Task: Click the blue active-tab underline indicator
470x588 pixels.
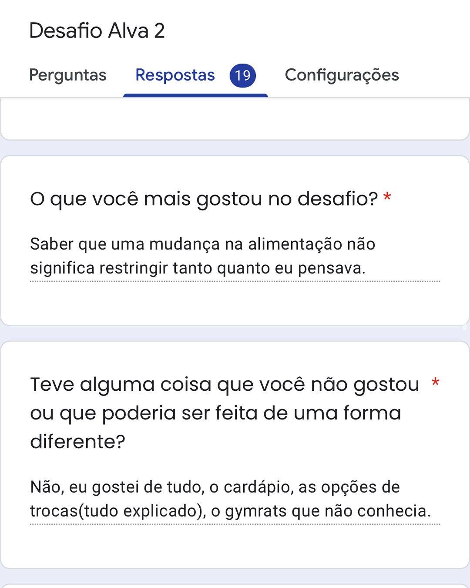Action: pos(195,95)
